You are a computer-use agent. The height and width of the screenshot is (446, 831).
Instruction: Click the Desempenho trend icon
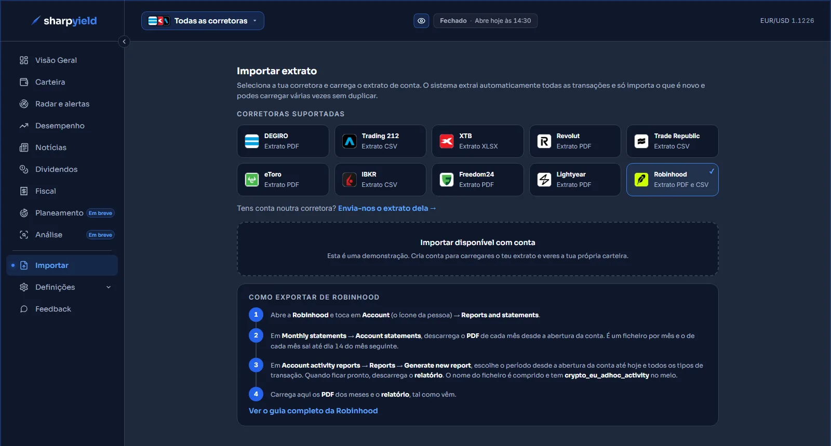(24, 126)
